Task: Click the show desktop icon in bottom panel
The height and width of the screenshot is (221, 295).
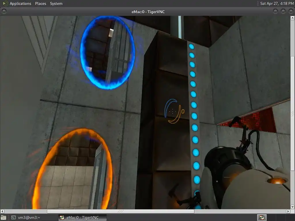Action: point(3,218)
